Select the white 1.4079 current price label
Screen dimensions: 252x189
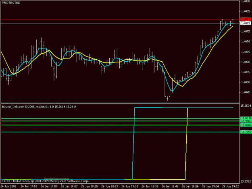click(x=246, y=23)
